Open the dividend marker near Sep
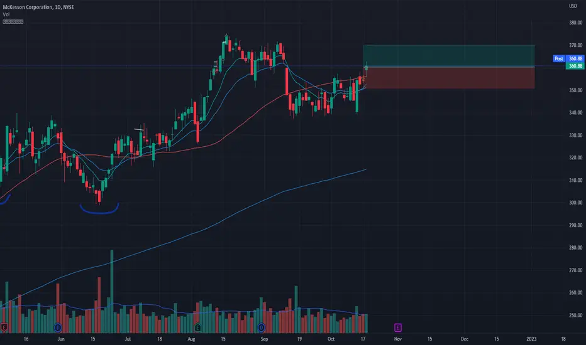The height and width of the screenshot is (345, 586). point(261,327)
